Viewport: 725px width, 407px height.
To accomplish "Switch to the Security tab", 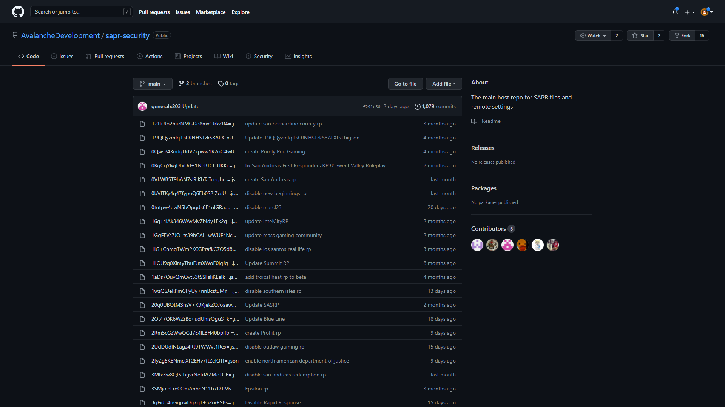I will point(259,56).
